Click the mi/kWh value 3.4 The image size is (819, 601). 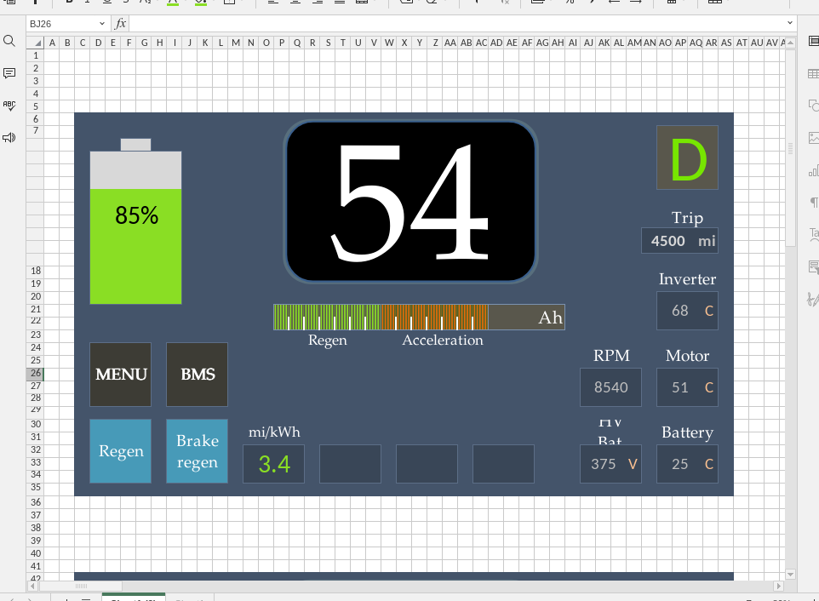273,464
